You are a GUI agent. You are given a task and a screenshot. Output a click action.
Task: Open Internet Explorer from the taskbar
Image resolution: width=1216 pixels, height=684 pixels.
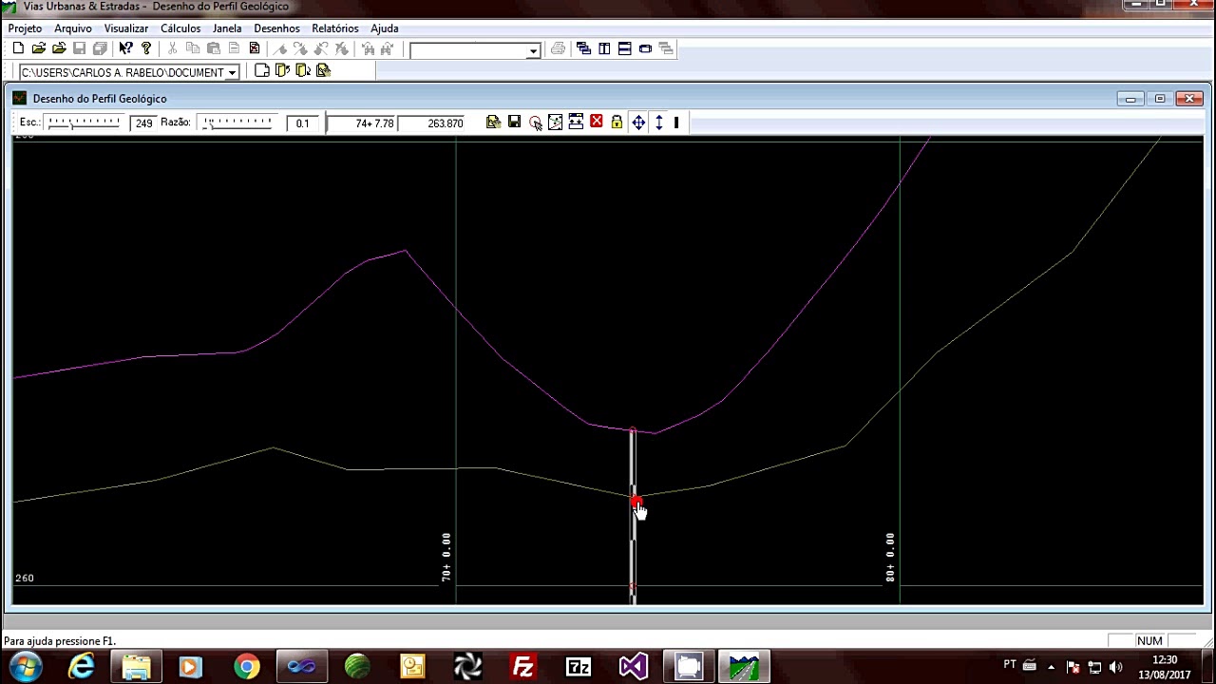pos(82,667)
